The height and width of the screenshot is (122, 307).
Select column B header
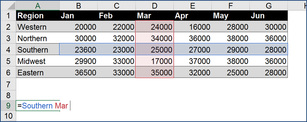coord(78,5)
